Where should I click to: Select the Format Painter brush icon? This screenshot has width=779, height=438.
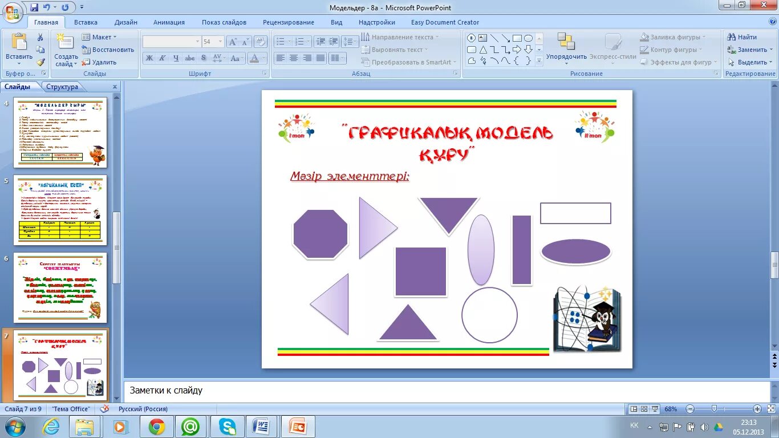tap(40, 62)
